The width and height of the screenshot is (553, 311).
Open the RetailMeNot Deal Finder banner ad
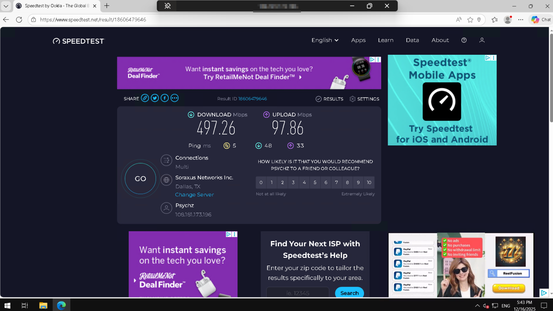[x=249, y=73]
